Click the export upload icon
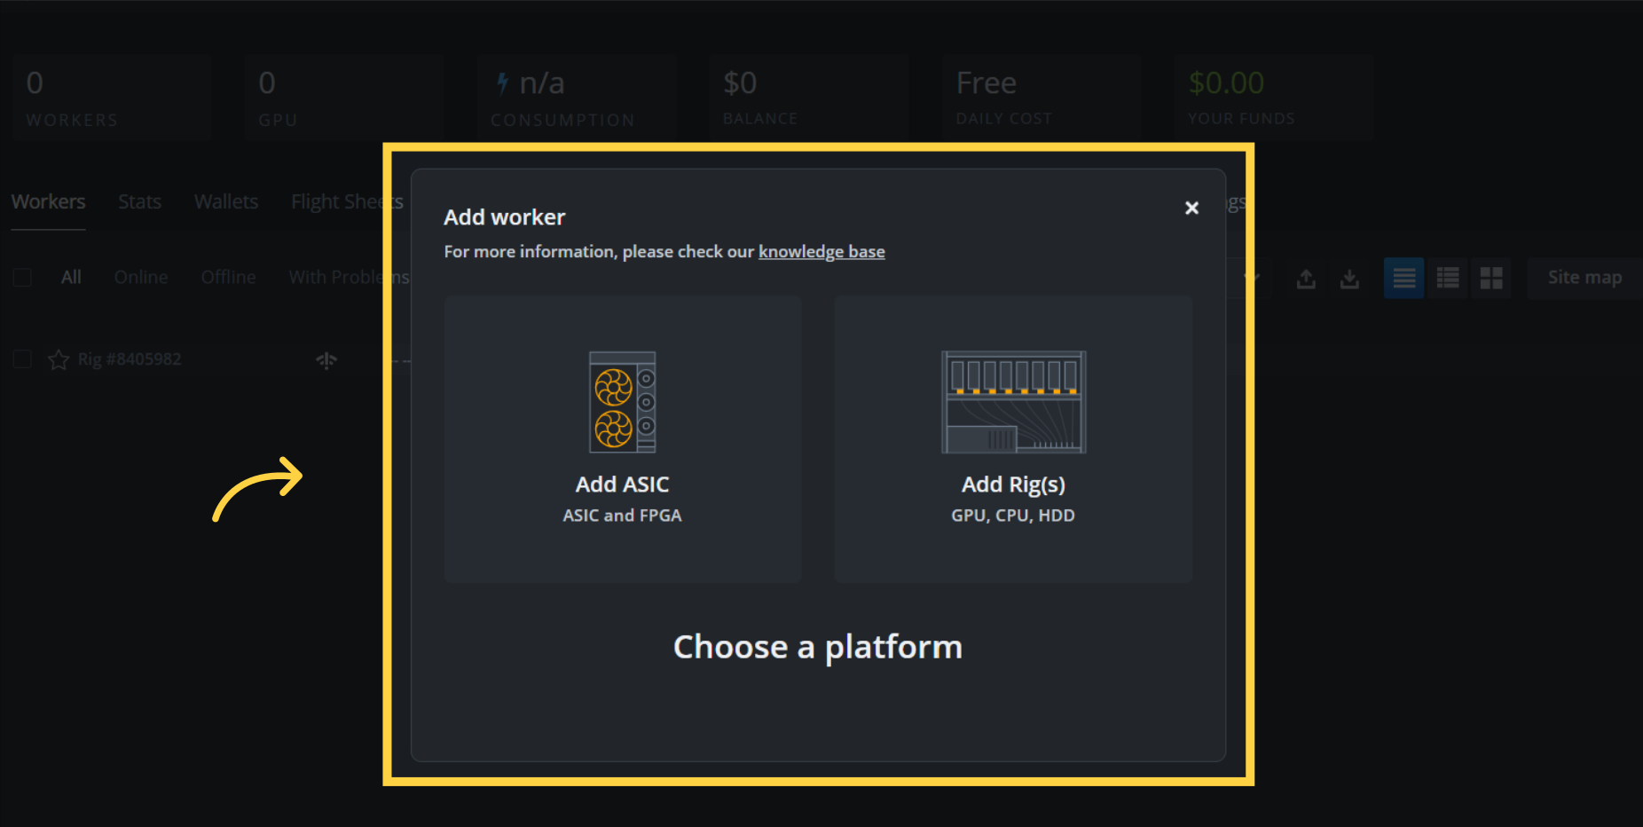This screenshot has height=827, width=1643. [1305, 279]
